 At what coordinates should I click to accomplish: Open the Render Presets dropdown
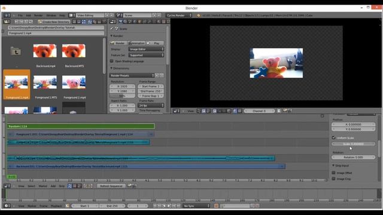pyautogui.click(x=132, y=75)
